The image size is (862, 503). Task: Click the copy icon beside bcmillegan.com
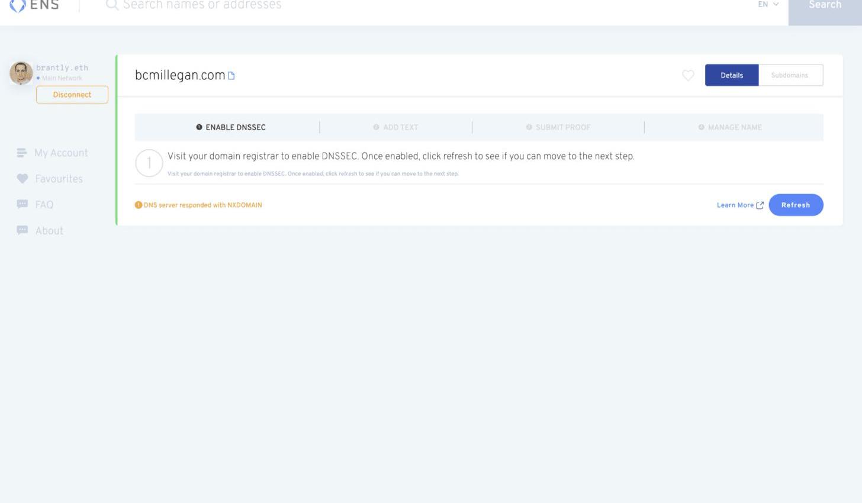pos(231,76)
